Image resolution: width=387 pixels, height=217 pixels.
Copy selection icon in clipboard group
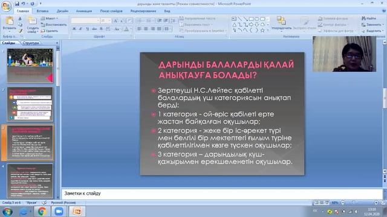coord(20,25)
